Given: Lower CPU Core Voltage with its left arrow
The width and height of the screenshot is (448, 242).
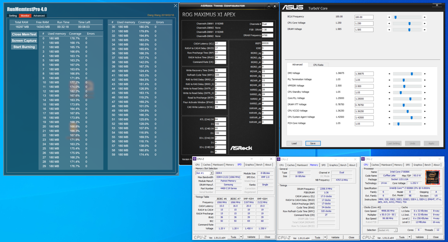Looking at the screenshot, I should point(389,23).
